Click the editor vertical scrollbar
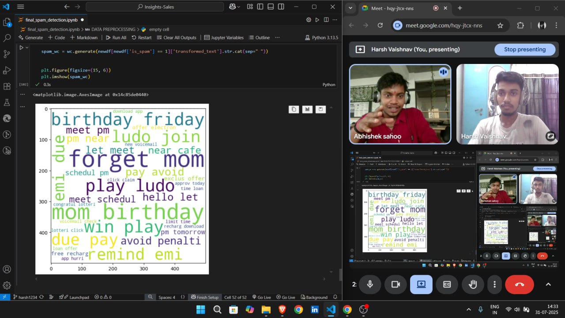The image size is (565, 318). tap(340, 274)
